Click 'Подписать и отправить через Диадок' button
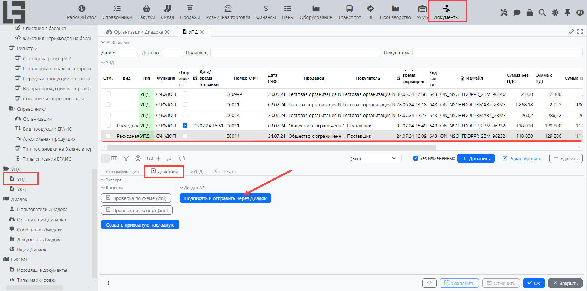Viewport: 587px width, 291px height. point(225,198)
